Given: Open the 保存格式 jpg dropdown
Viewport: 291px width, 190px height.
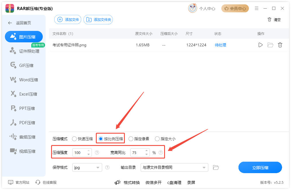Looking at the screenshot, I should tap(87, 167).
